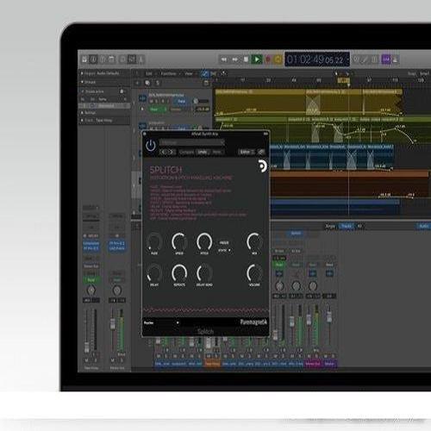
Task: Click the red Record button
Action: (268, 59)
